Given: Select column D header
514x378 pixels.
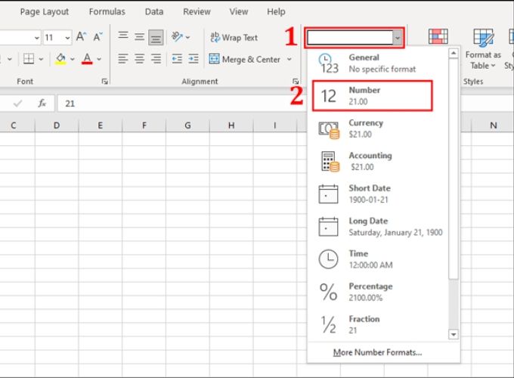Looking at the screenshot, I should point(57,125).
